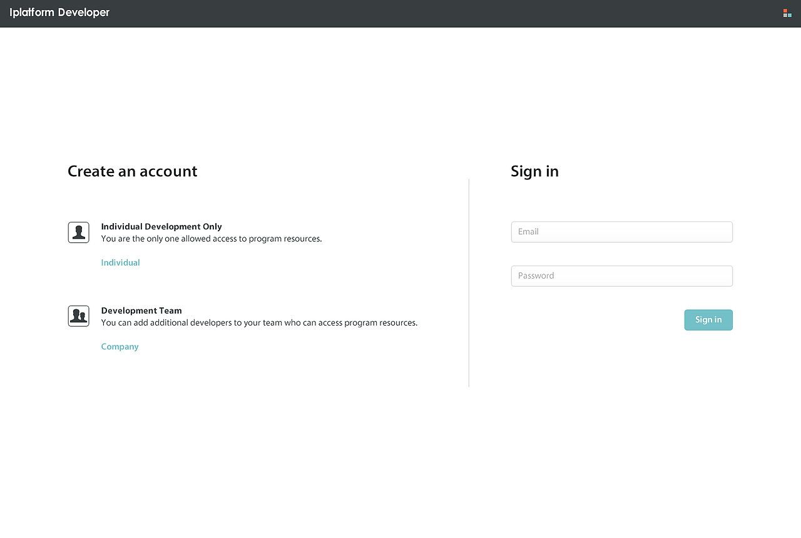The height and width of the screenshot is (538, 801).
Task: Open the three-square menu icon in header
Action: pos(787,13)
